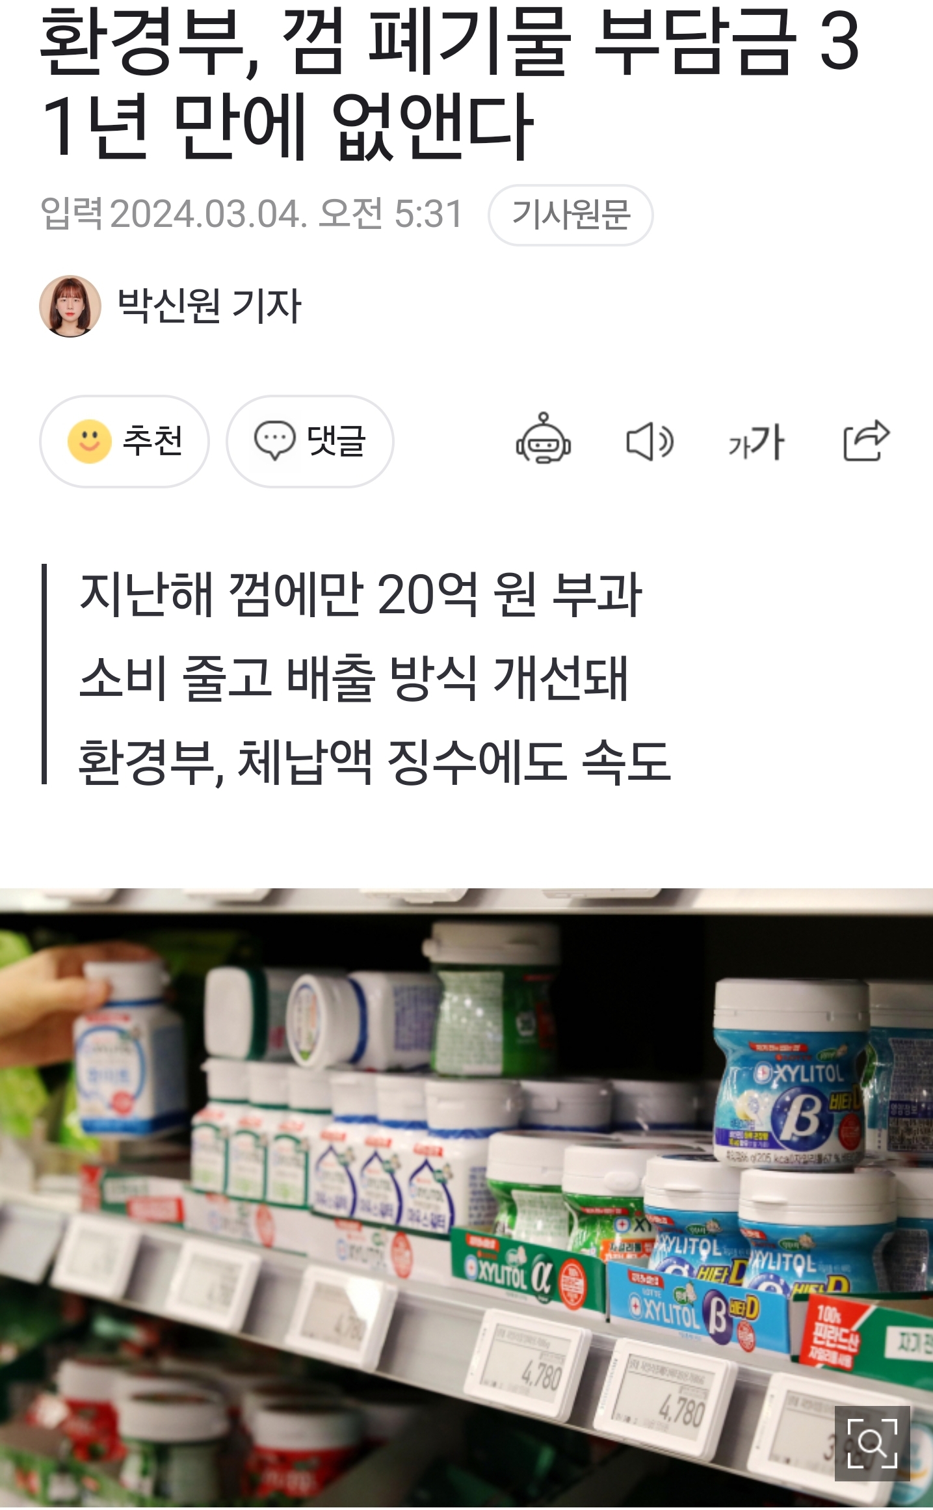This screenshot has width=933, height=1510.
Task: Open the 기사원문 original article
Action: [571, 215]
